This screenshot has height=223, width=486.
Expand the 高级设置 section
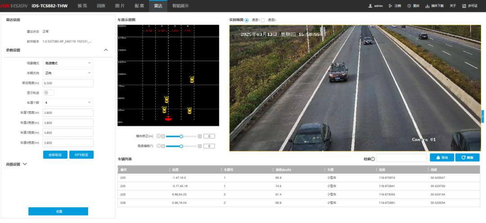[25, 164]
